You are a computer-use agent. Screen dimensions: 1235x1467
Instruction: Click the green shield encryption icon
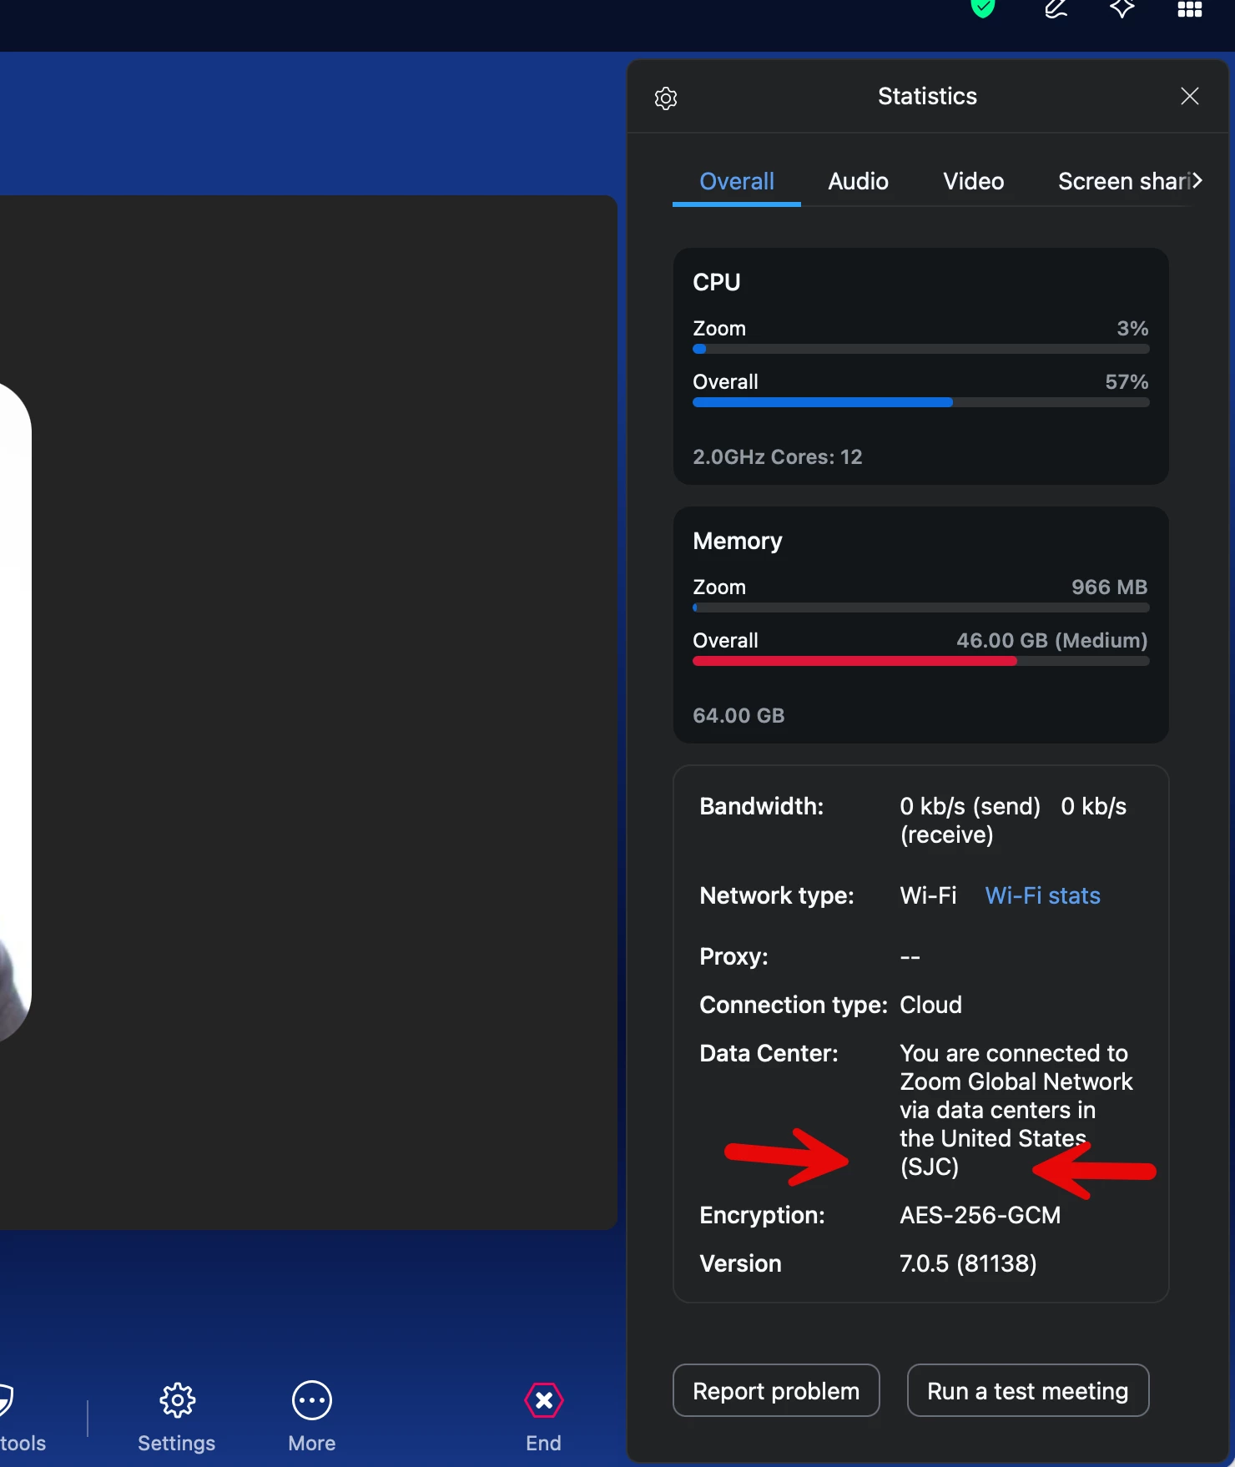(x=983, y=8)
